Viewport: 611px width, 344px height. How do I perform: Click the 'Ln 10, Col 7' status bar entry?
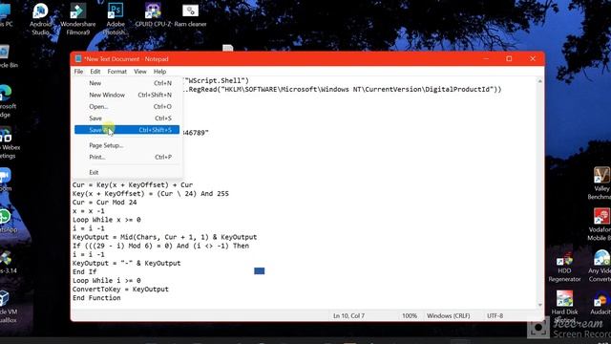[349, 316]
